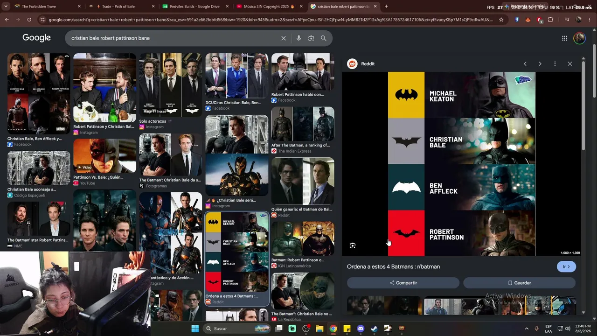Open the Chrome profile avatar
The width and height of the screenshot is (597, 336).
pyautogui.click(x=578, y=20)
